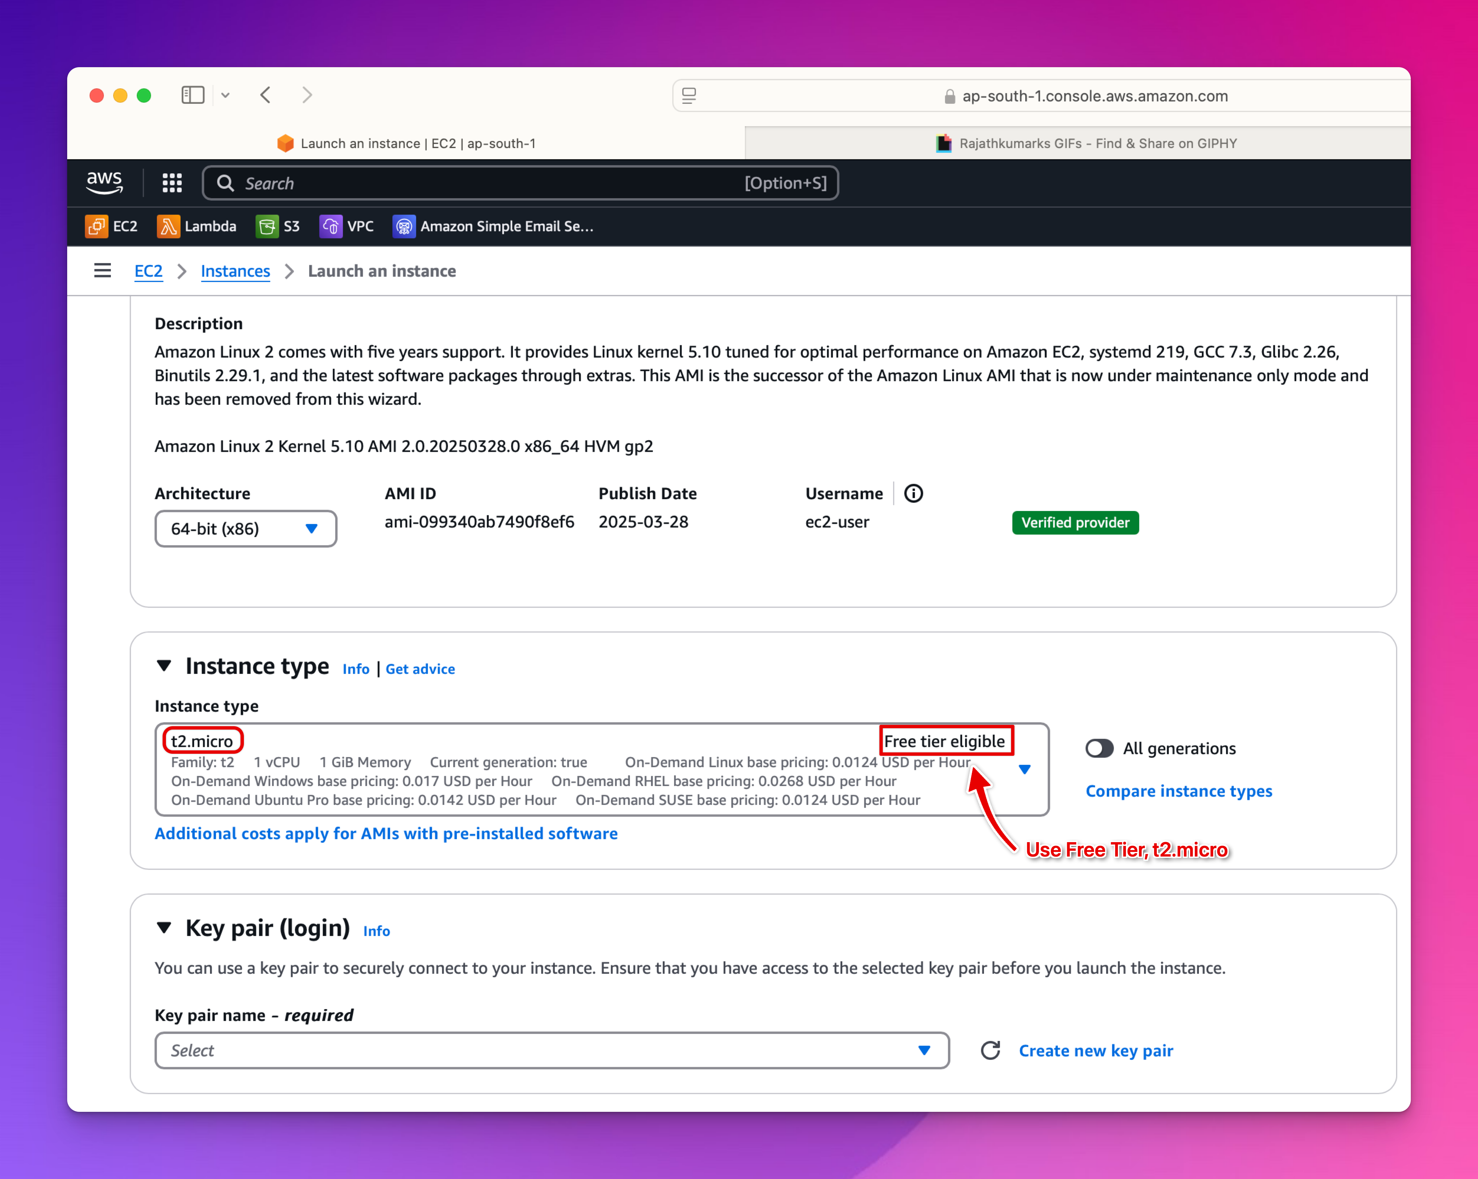Go to EC2 breadcrumb link
Screen dimensions: 1478x1179
(x=148, y=271)
